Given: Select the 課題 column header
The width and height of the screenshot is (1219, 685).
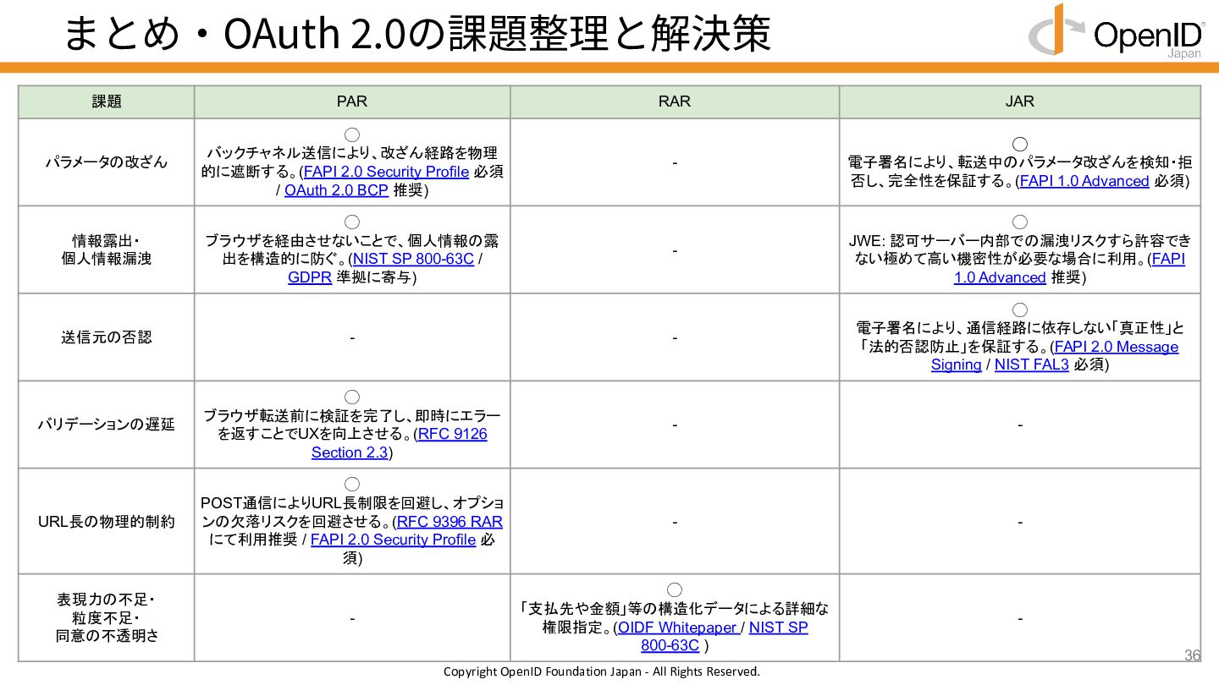Looking at the screenshot, I should coord(107,101).
